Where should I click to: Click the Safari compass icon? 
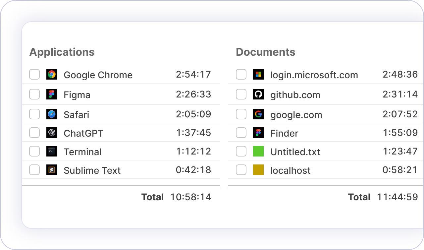tap(52, 114)
